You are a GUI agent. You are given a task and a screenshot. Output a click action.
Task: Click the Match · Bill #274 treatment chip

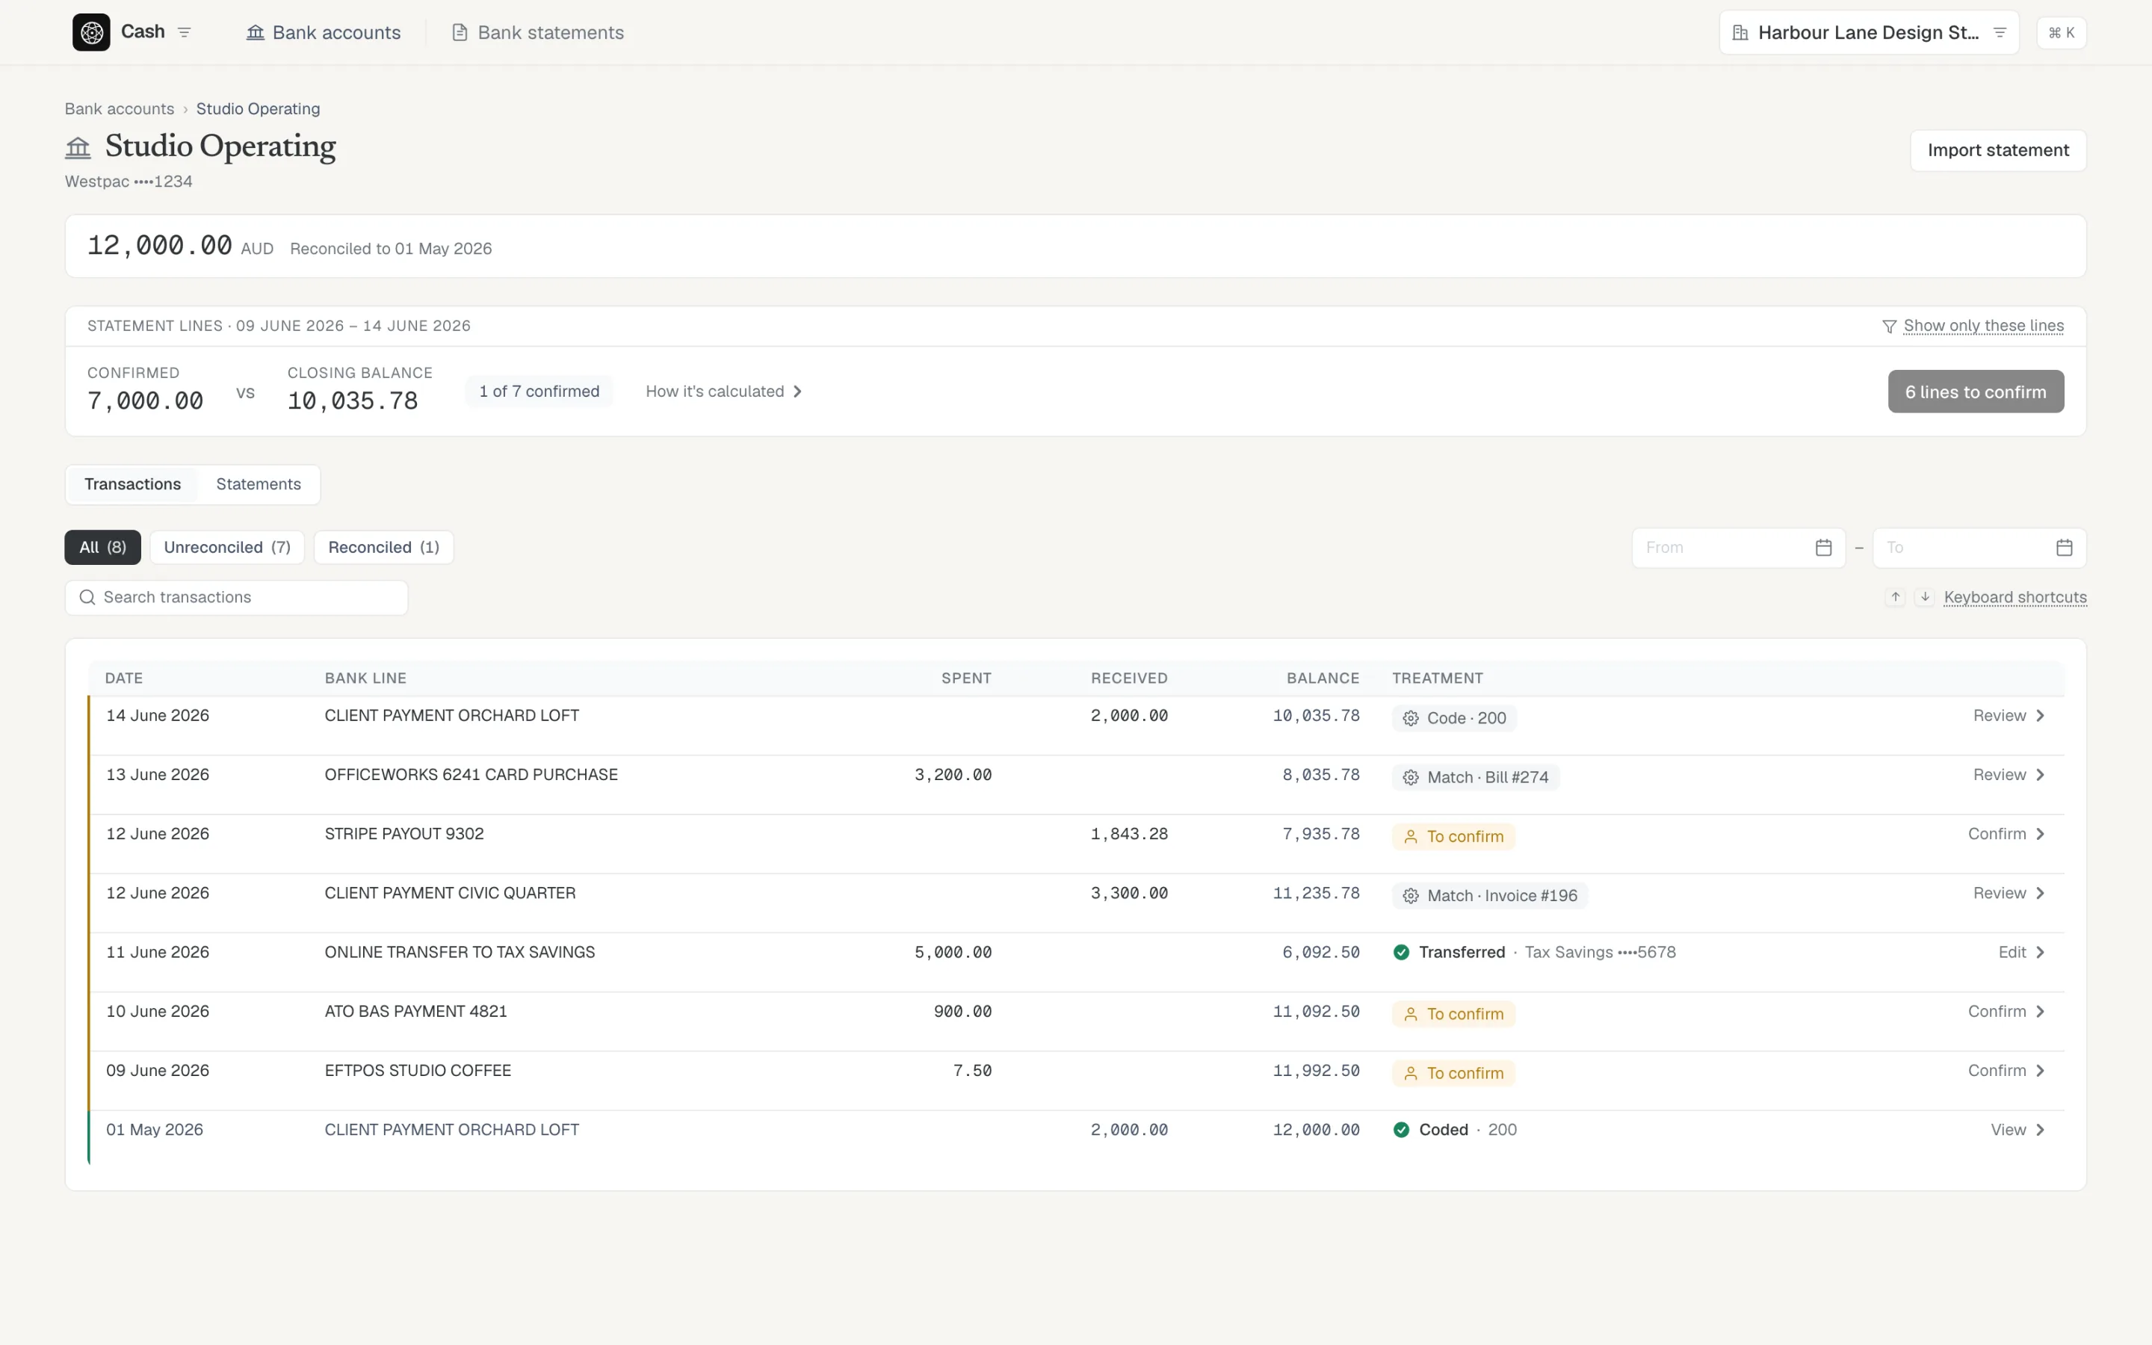coord(1475,777)
